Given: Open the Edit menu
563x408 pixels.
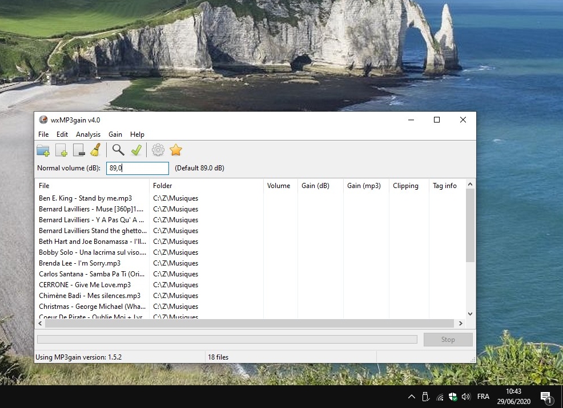Looking at the screenshot, I should click(x=62, y=134).
